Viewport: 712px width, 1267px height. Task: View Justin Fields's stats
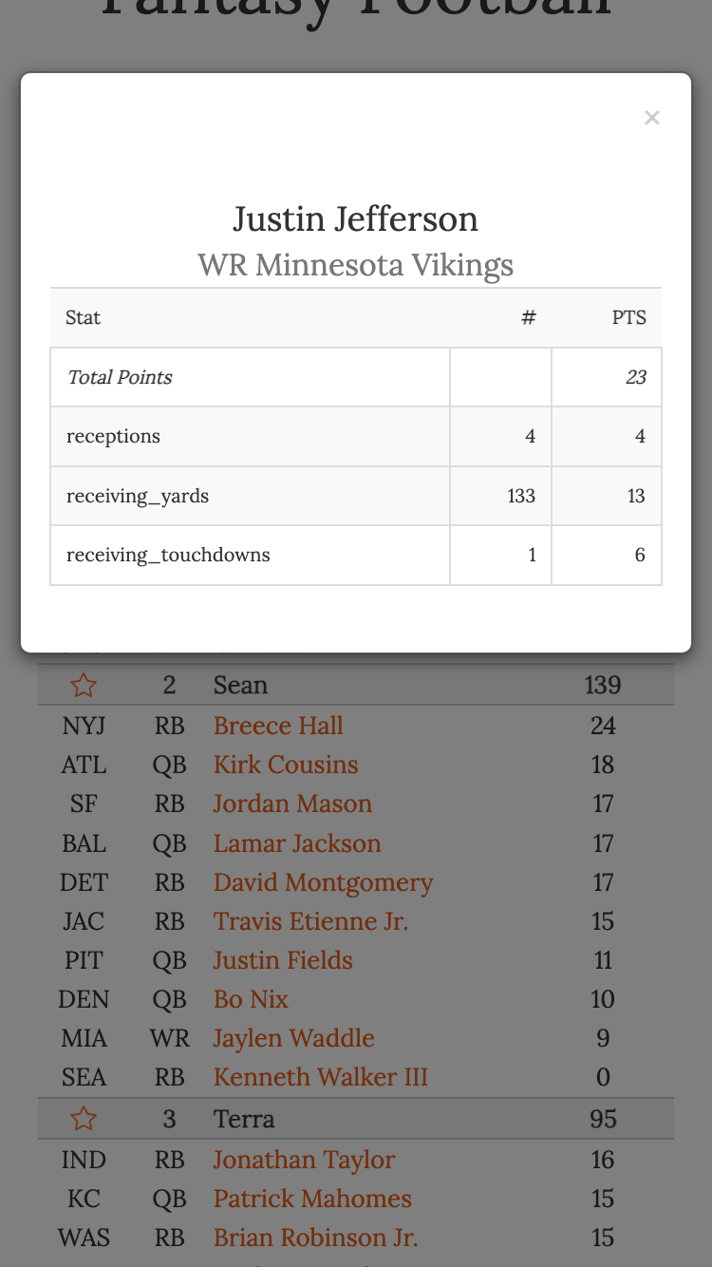click(282, 960)
